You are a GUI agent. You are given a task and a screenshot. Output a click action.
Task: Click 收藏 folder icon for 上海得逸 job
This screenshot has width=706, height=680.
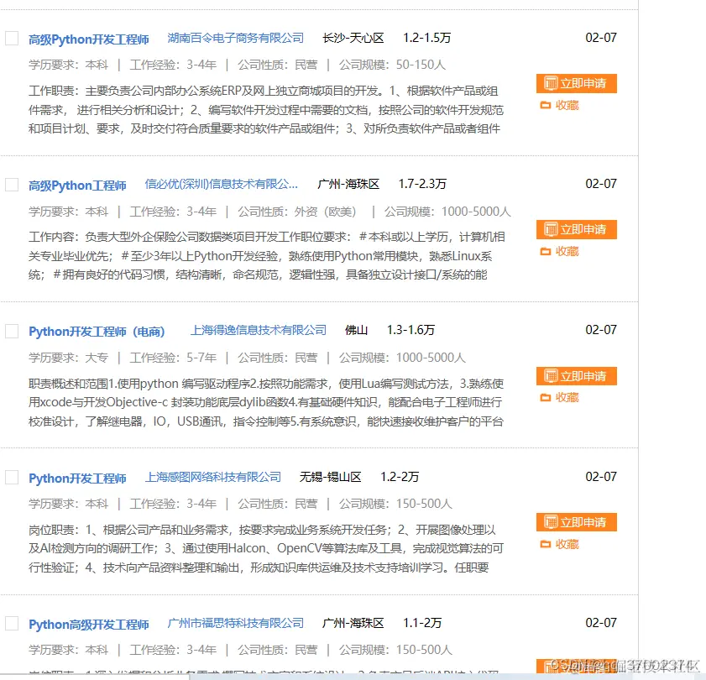tap(546, 398)
